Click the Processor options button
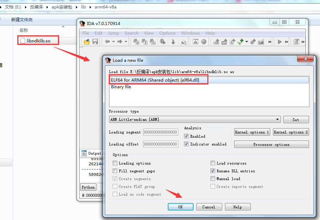This screenshot has height=220, width=320. [x=271, y=144]
